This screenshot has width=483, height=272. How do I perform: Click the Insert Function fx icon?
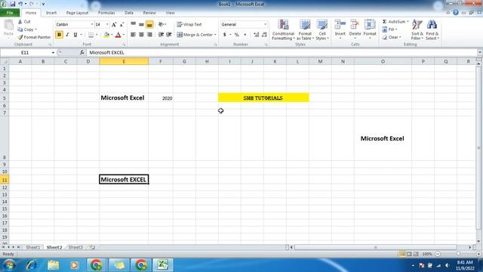pos(82,53)
